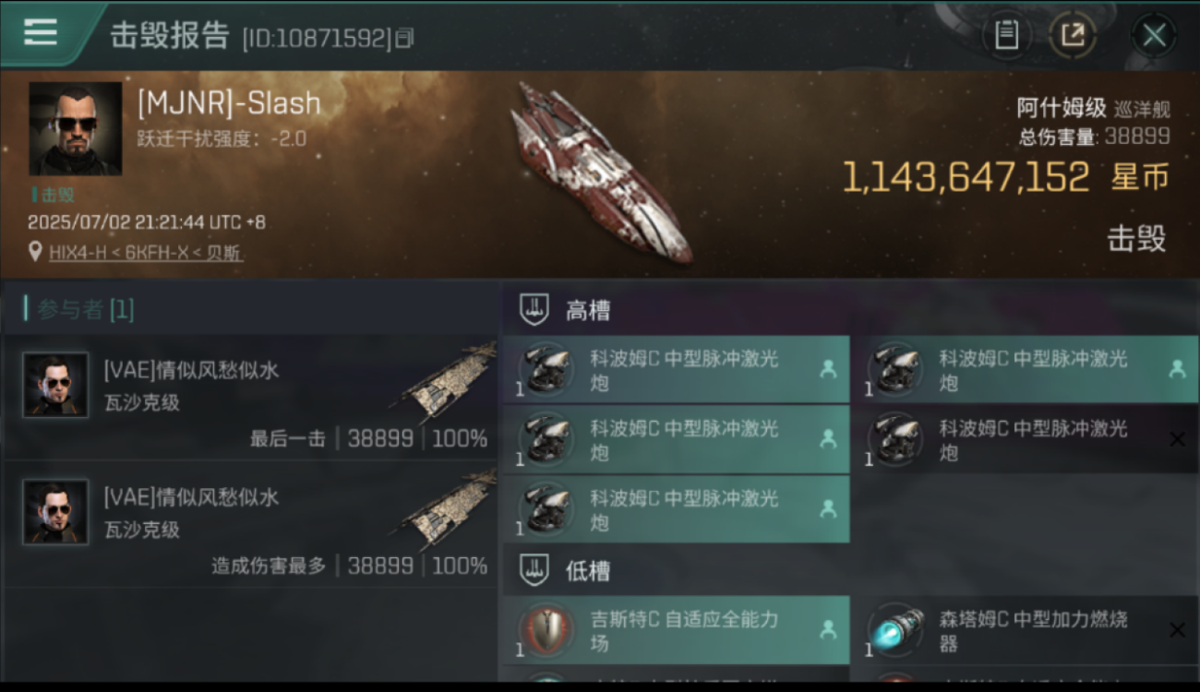
Task: Select the first participant 情似风愁似水 entry
Action: [251, 398]
